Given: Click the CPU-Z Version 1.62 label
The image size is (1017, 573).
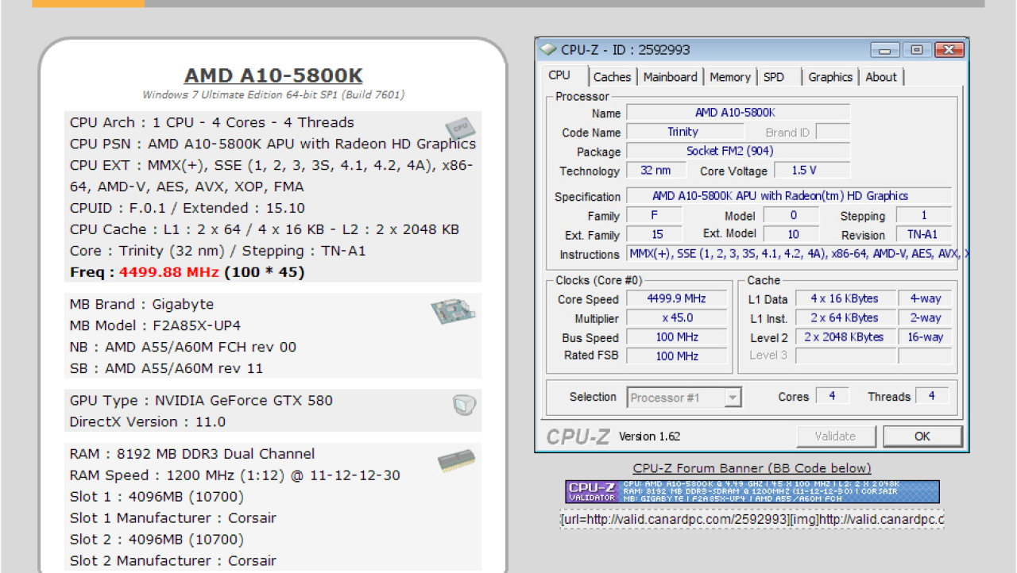Looking at the screenshot, I should 650,436.
